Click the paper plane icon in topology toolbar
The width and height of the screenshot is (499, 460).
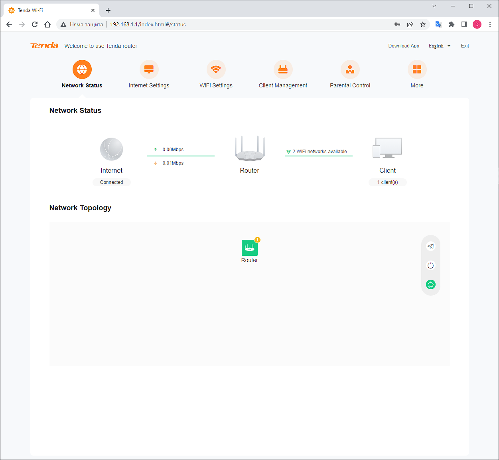pos(431,246)
